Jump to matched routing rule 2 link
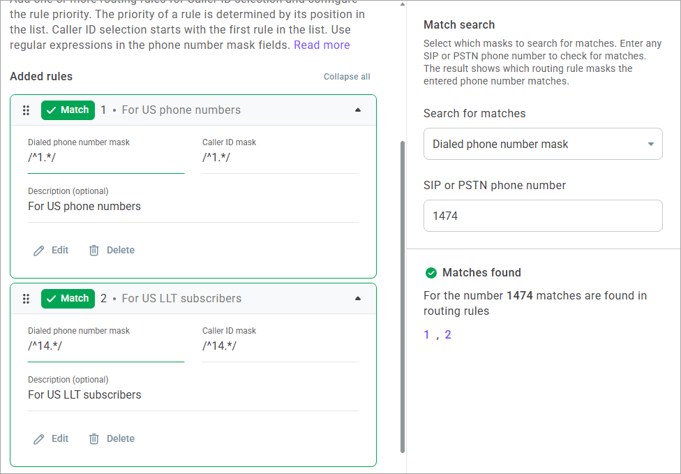This screenshot has height=474, width=681. pos(448,335)
